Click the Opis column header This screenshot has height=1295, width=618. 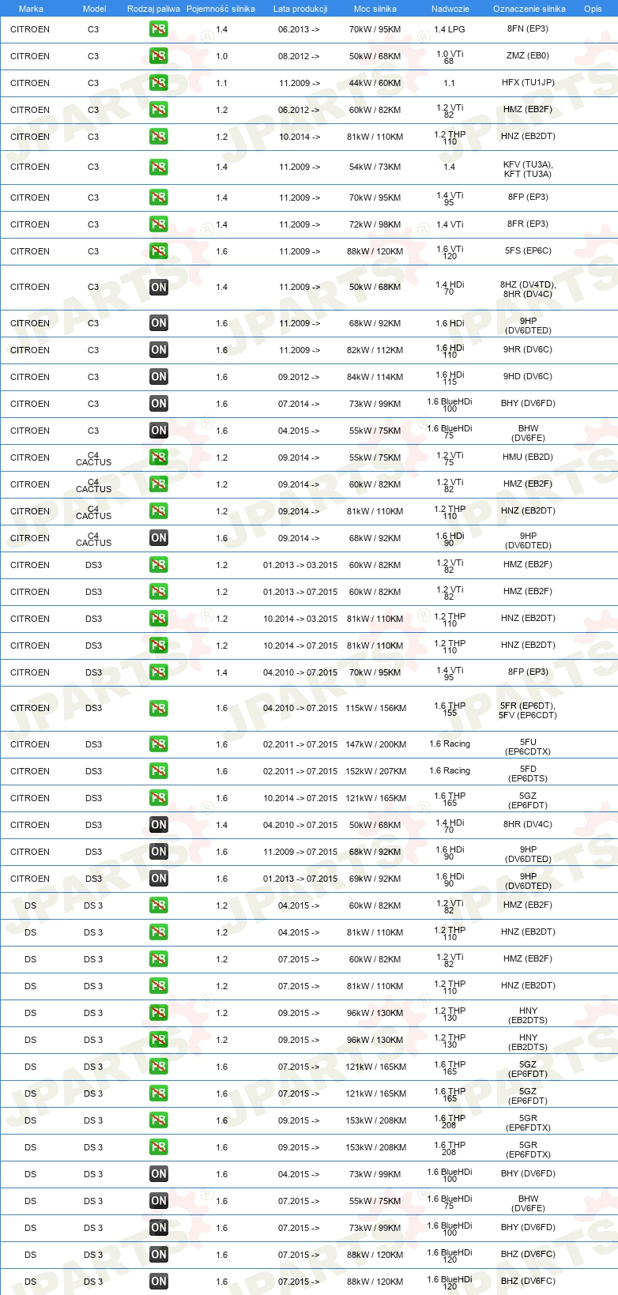(593, 9)
